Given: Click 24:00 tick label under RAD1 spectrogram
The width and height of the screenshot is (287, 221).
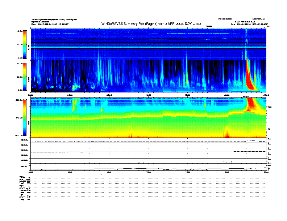Looking at the screenshot, I should [266, 95].
